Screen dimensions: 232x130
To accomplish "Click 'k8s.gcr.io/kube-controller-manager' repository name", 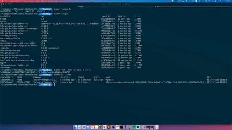I will click(19, 29).
